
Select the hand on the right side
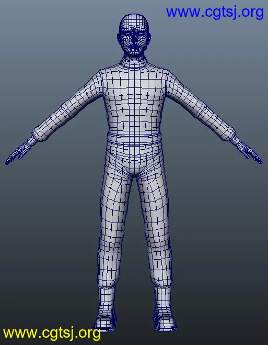click(x=249, y=151)
